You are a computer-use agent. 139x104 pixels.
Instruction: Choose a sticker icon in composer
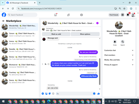tap(50, 93)
